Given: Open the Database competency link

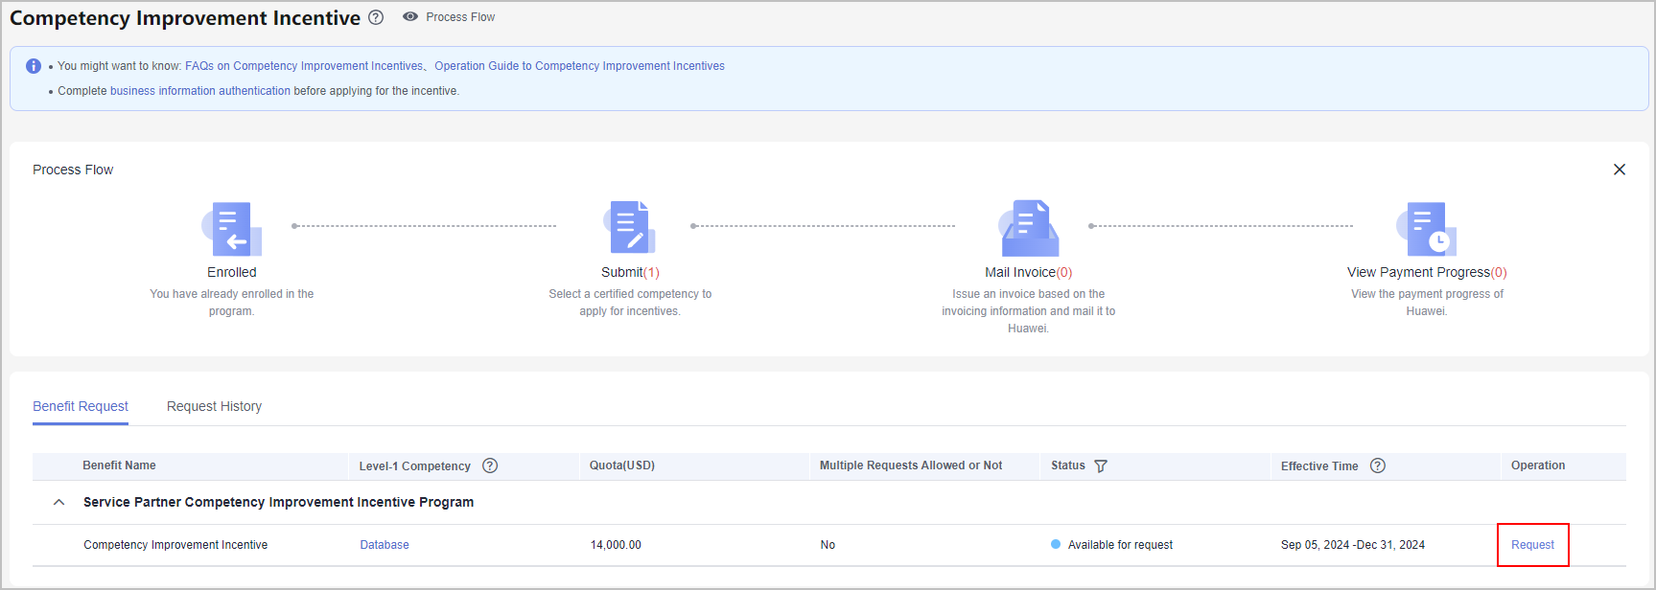Looking at the screenshot, I should pos(385,545).
